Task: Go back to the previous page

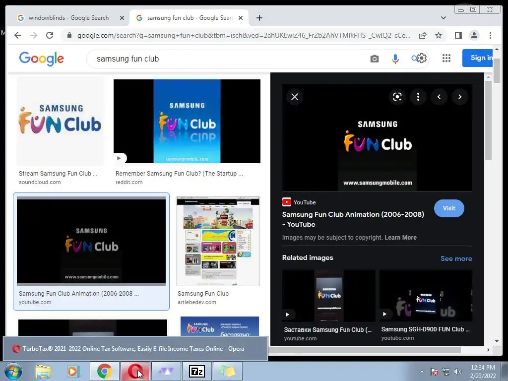Action: click(x=18, y=35)
